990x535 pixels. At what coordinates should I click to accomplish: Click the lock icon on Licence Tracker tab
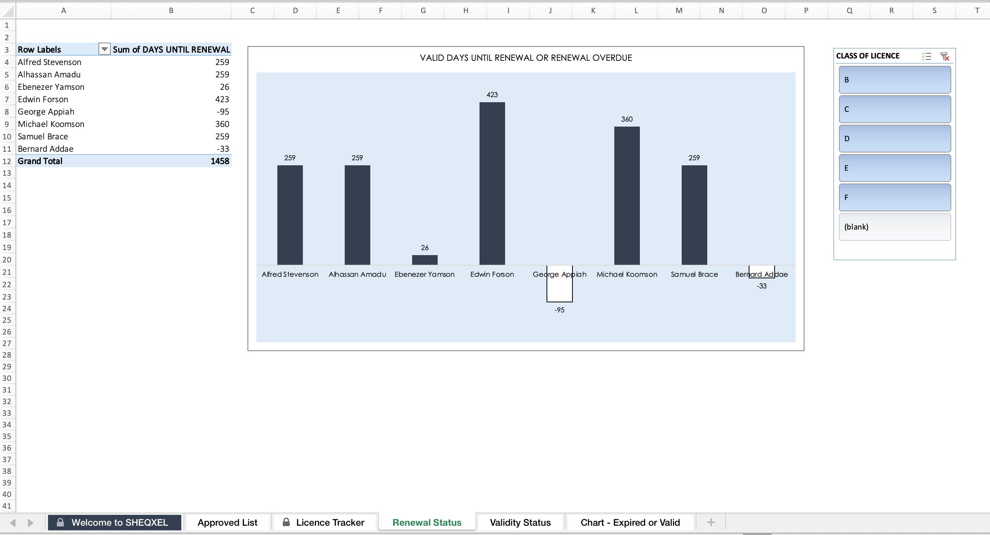click(x=287, y=522)
